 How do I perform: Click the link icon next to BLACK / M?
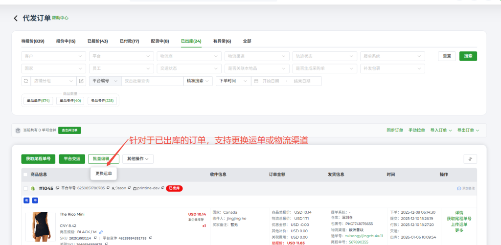point(101,232)
